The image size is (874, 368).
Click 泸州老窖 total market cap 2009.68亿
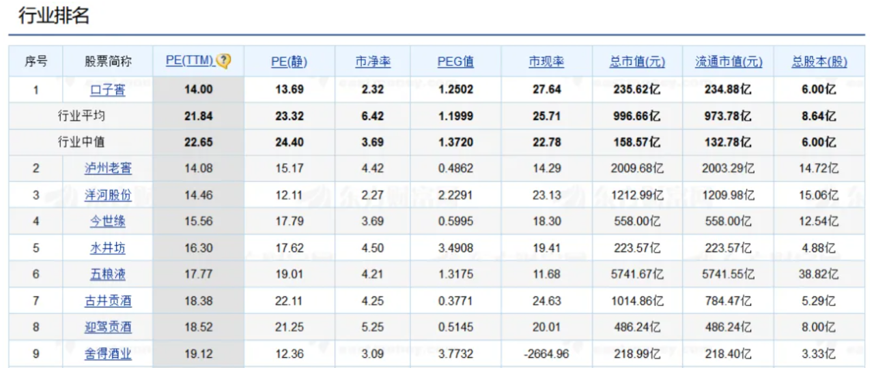coord(637,168)
